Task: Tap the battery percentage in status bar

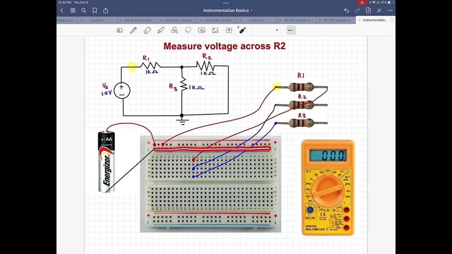Action: (x=383, y=2)
